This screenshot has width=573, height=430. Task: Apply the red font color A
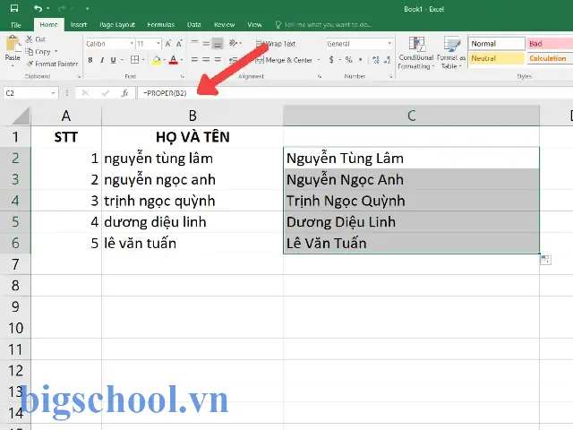click(173, 60)
